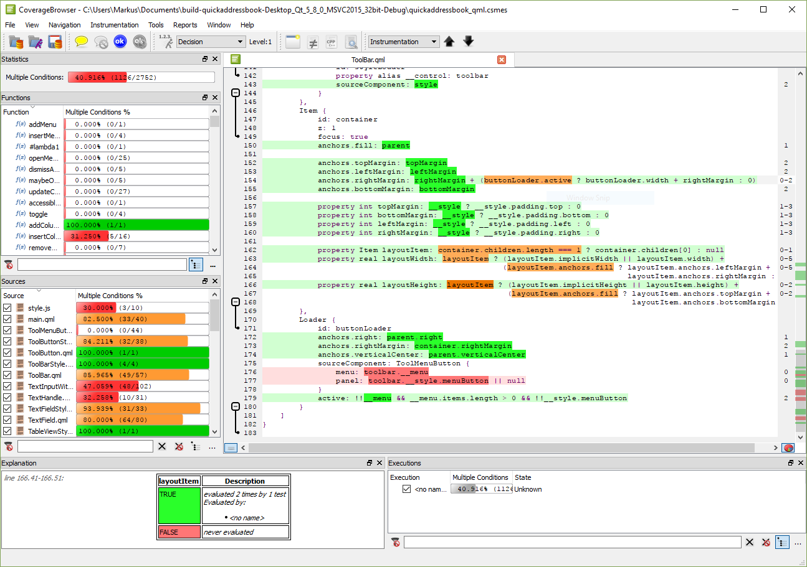This screenshot has width=807, height=567.
Task: Toggle the ToolBar.qml source checkbox
Action: 7,375
